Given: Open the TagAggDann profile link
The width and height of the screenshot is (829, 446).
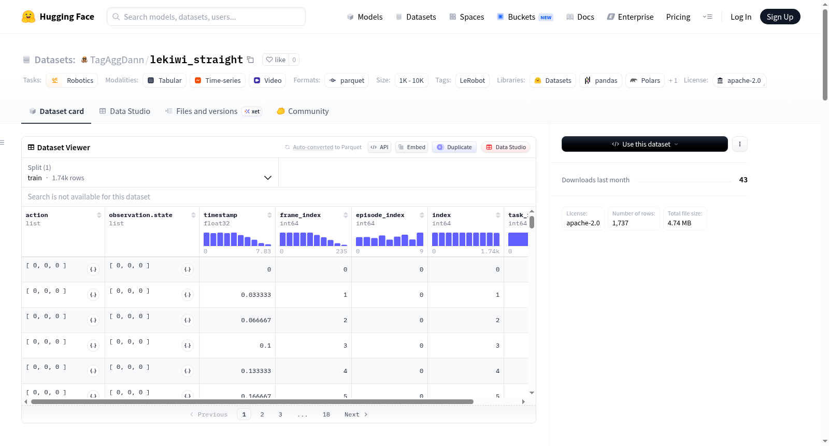Looking at the screenshot, I should tap(117, 60).
